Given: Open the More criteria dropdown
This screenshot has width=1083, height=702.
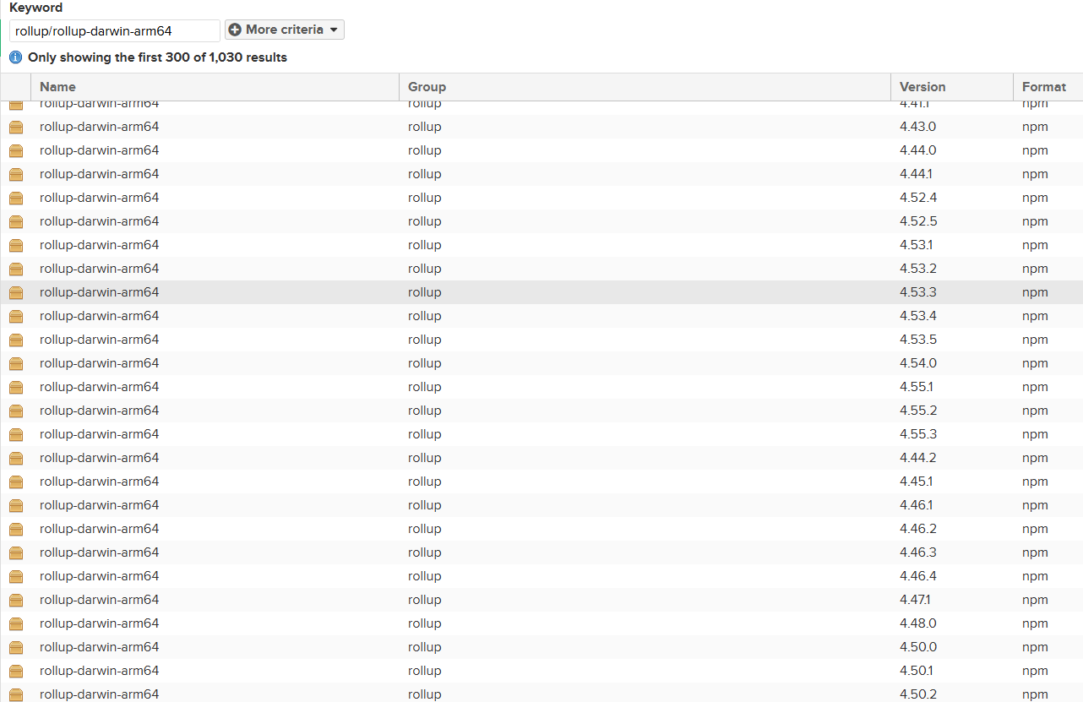Looking at the screenshot, I should pyautogui.click(x=284, y=30).
